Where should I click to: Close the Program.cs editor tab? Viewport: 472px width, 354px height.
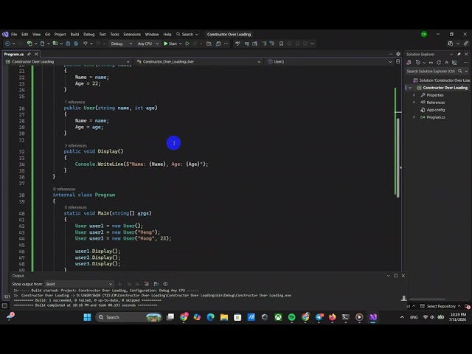tap(36, 54)
